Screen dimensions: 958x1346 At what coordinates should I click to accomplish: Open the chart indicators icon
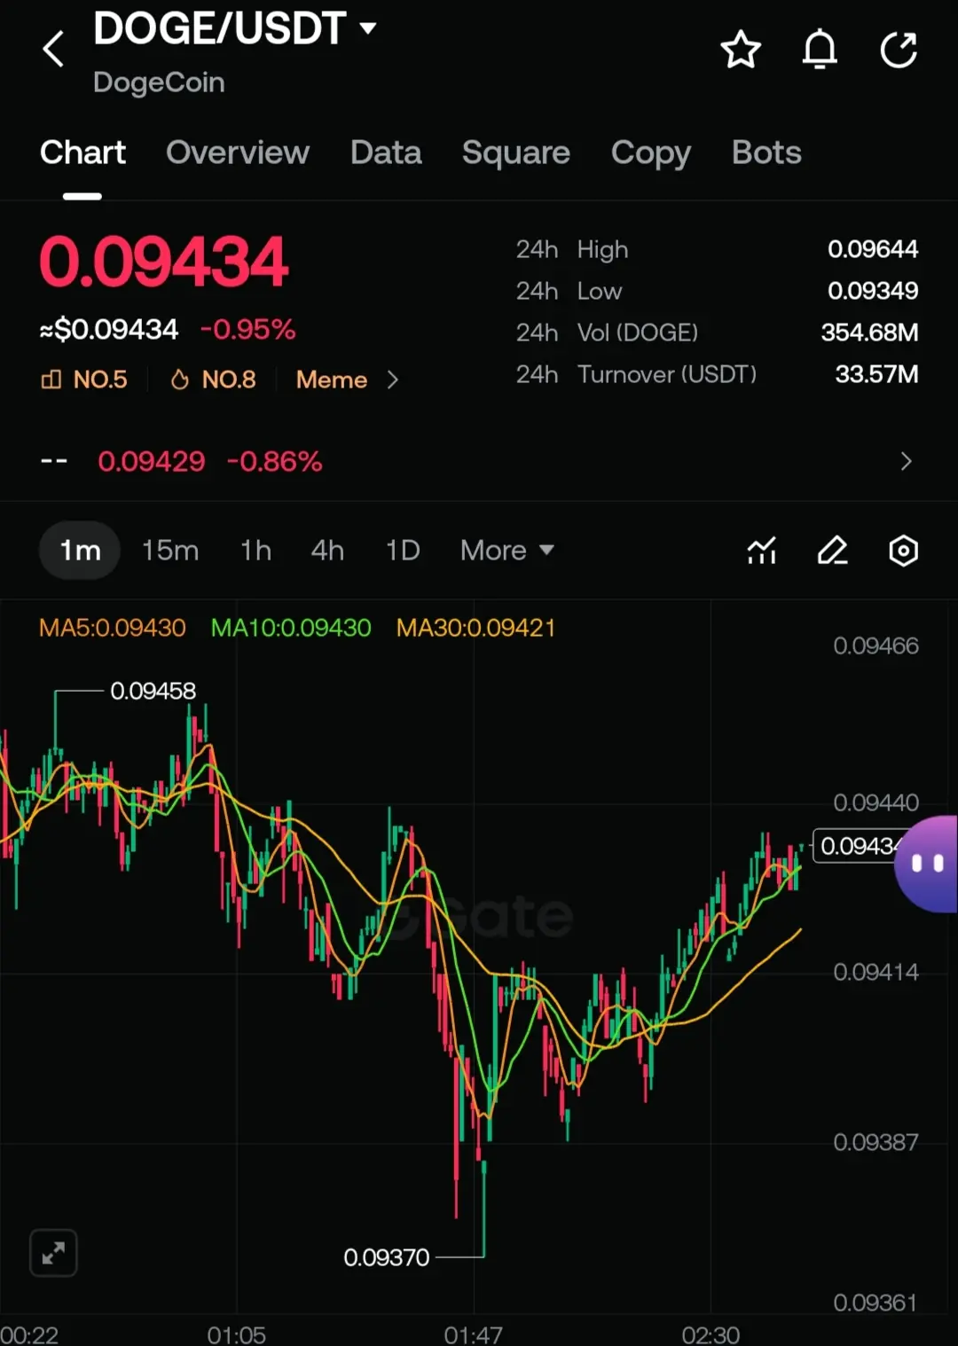tap(762, 551)
